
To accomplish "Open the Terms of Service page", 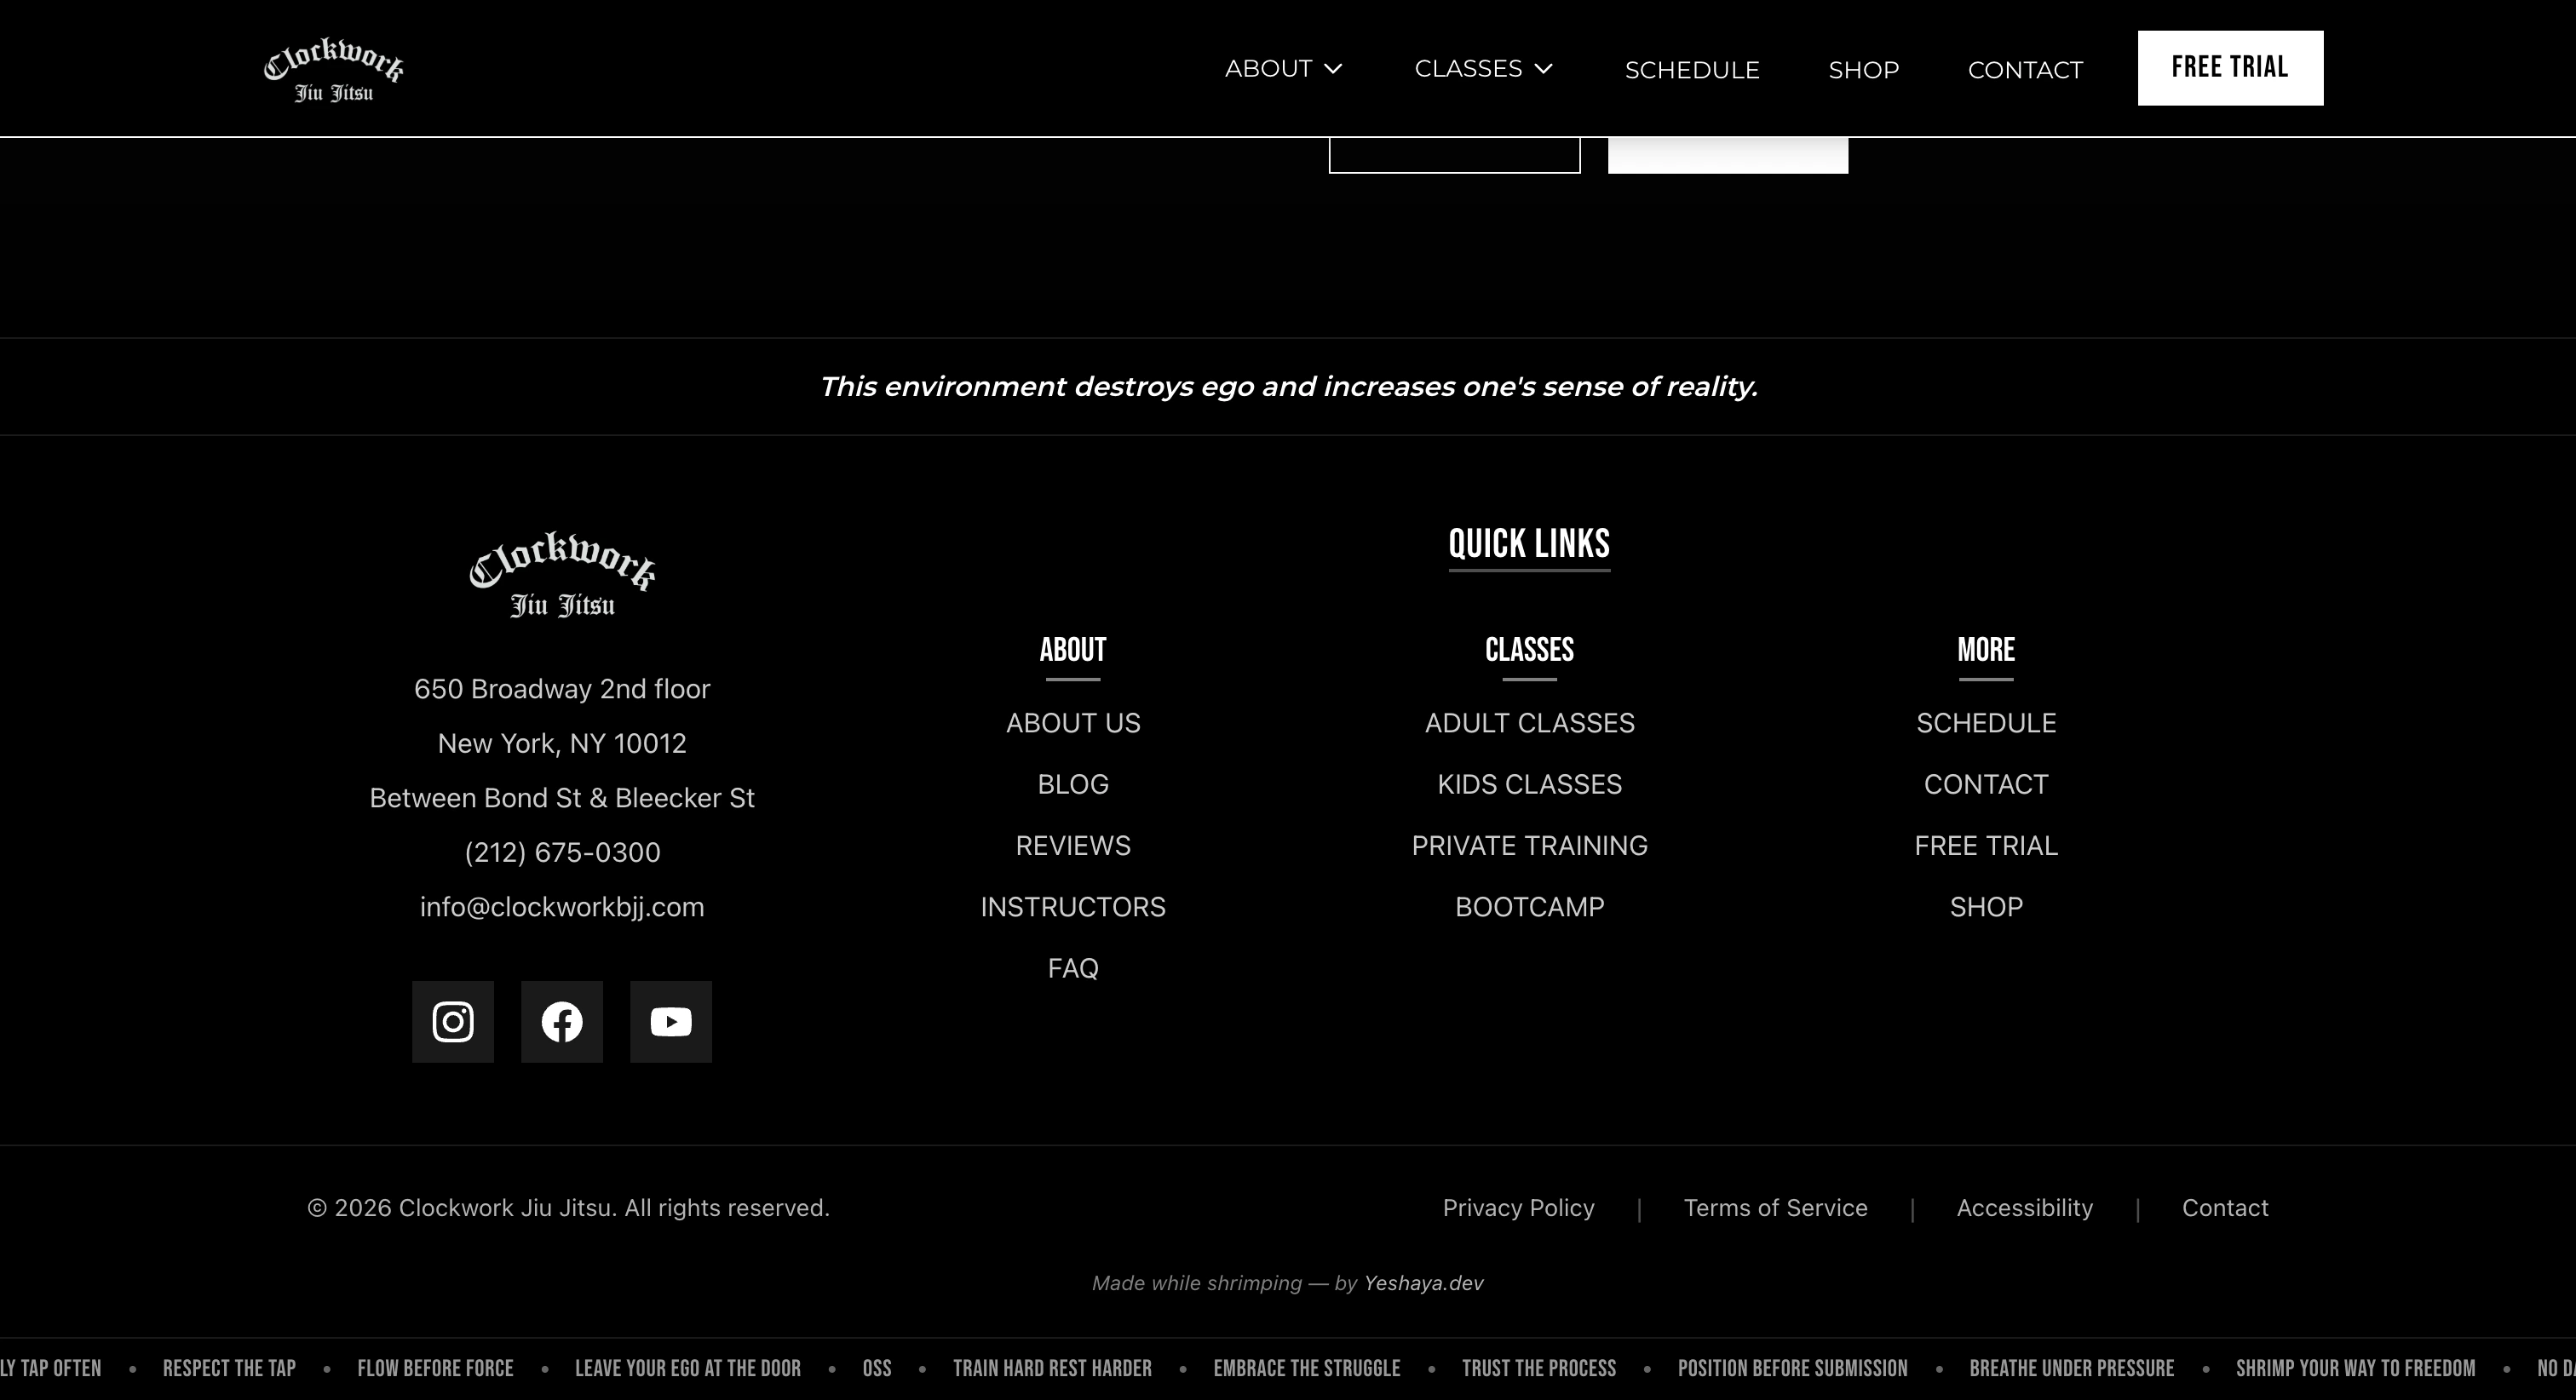I will (x=1776, y=1208).
